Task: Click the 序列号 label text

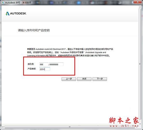Action: pyautogui.click(x=31, y=64)
